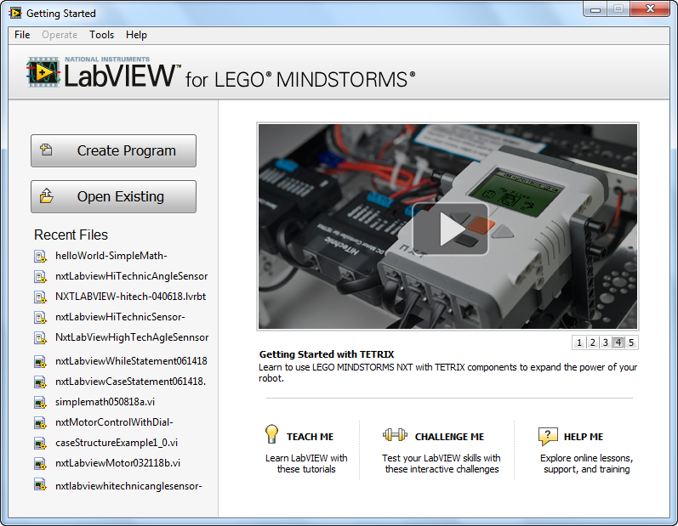Click the Getting Started with TETRIX heading

point(327,354)
